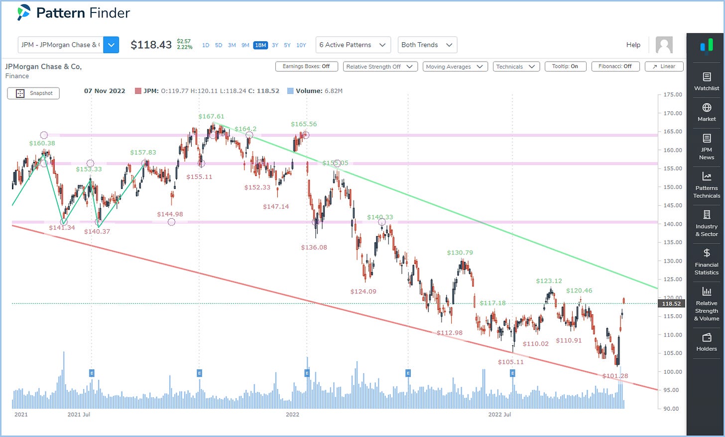The height and width of the screenshot is (437, 725).
Task: Click the $136.08 low label
Action: 314,247
